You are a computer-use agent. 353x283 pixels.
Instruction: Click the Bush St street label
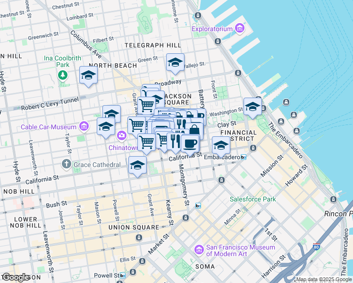(x=57, y=204)
